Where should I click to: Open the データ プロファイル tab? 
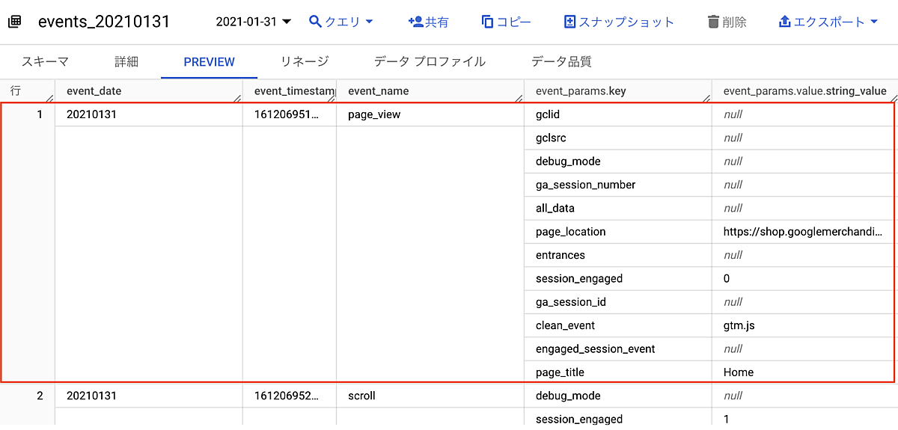430,61
